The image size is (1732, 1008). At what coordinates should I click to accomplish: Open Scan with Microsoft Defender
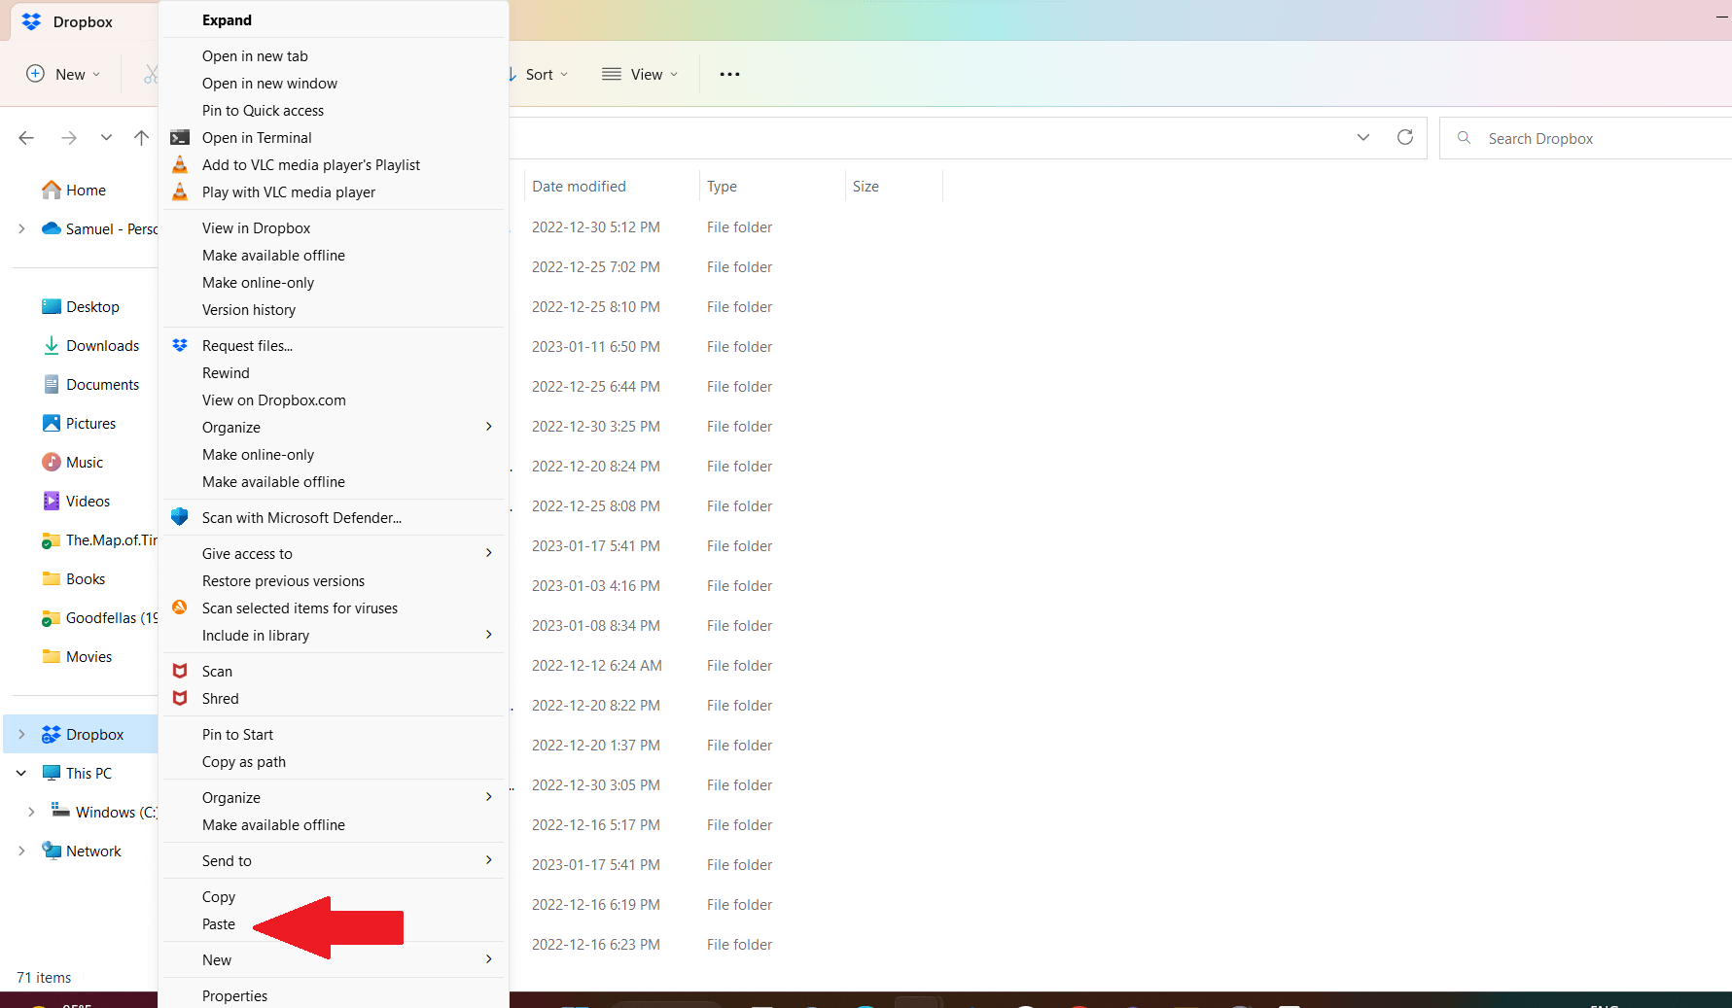(301, 517)
